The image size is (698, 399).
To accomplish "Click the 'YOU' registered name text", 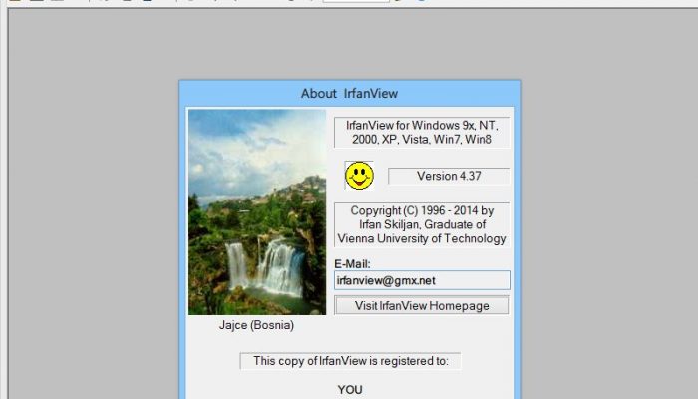I will [350, 390].
